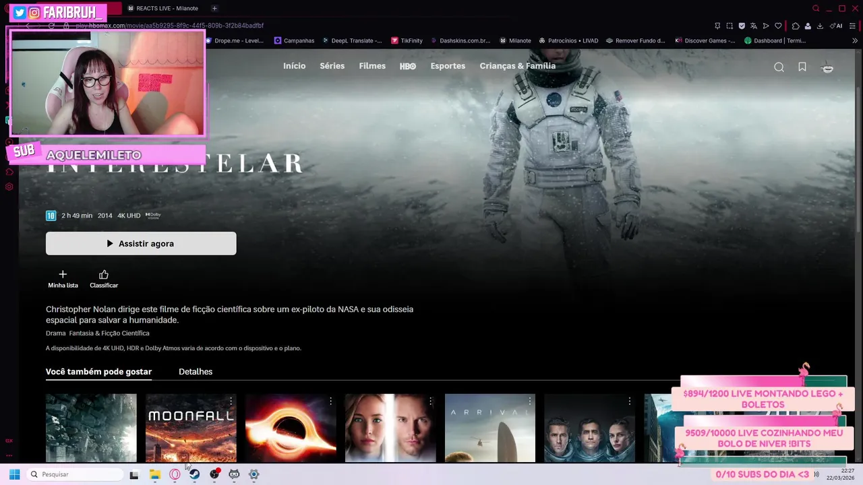Image resolution: width=863 pixels, height=485 pixels.
Task: Open the Campanhas bookmark
Action: [x=294, y=40]
